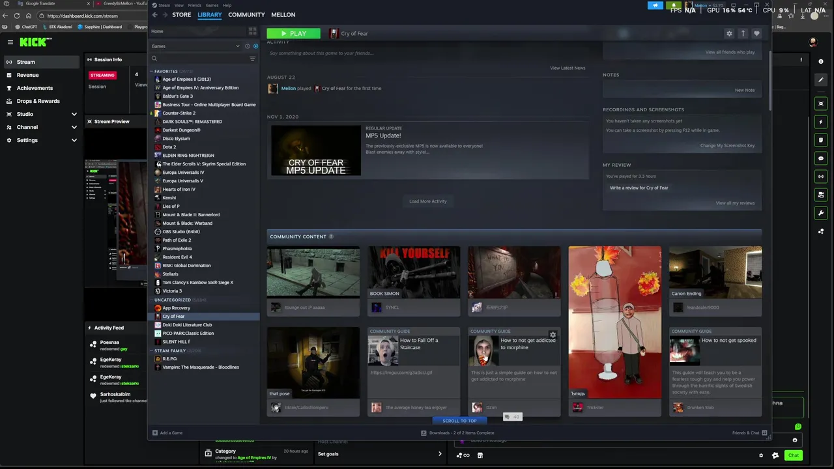Open the Community Content help question mark

[331, 236]
